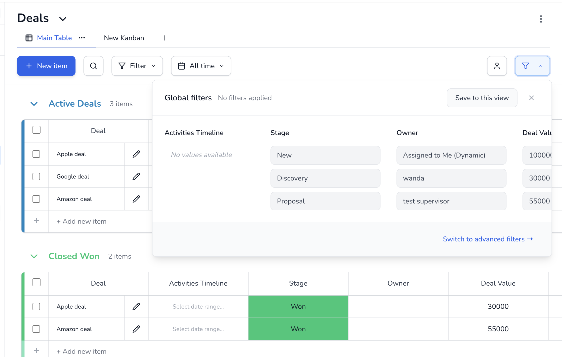Open Main Table view options ellipsis
562x357 pixels.
point(82,38)
